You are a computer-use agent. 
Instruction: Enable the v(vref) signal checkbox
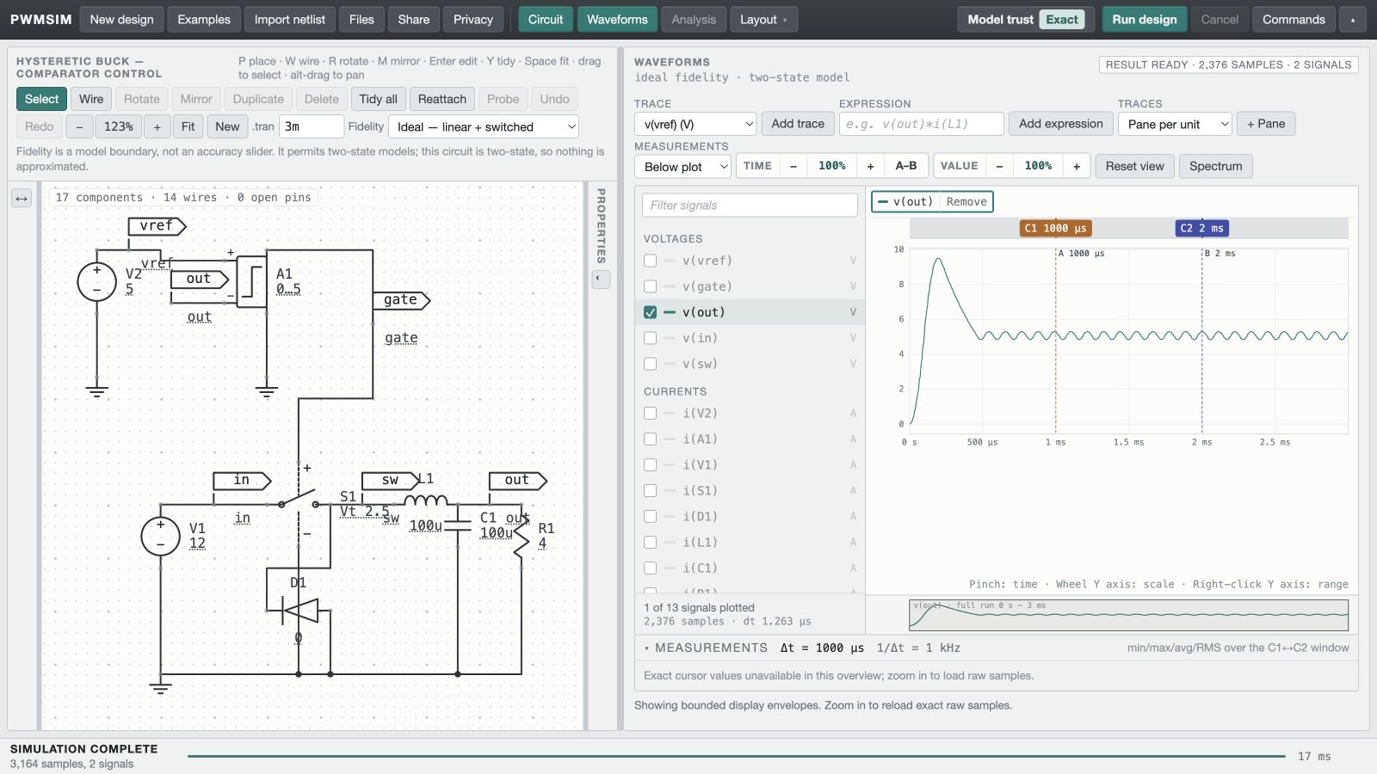651,261
